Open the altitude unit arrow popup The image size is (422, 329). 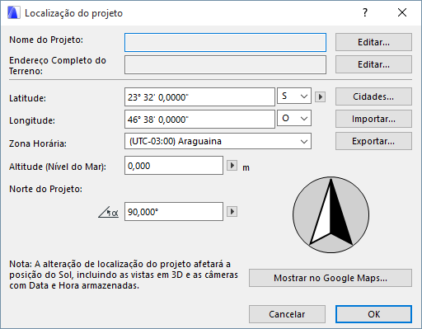232,166
